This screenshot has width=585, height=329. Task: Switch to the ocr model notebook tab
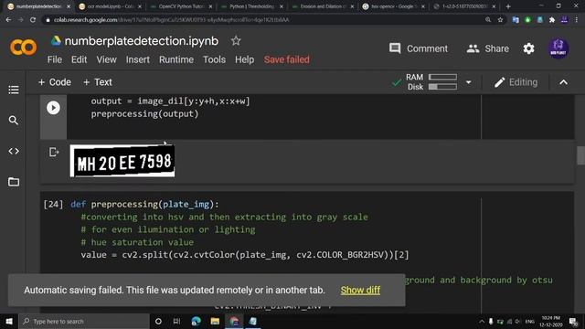[x=110, y=6]
